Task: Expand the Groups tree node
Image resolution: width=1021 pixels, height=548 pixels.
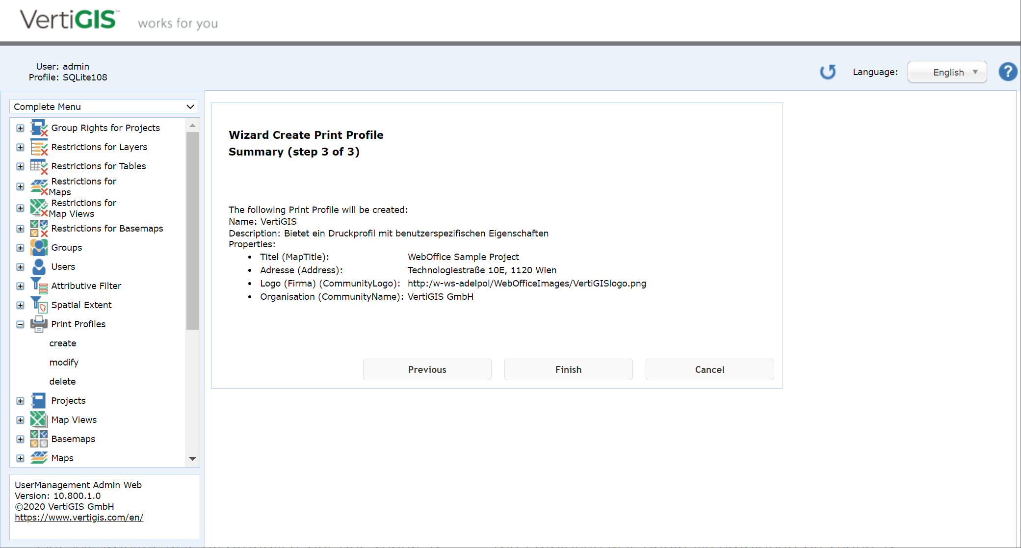Action: [x=20, y=247]
